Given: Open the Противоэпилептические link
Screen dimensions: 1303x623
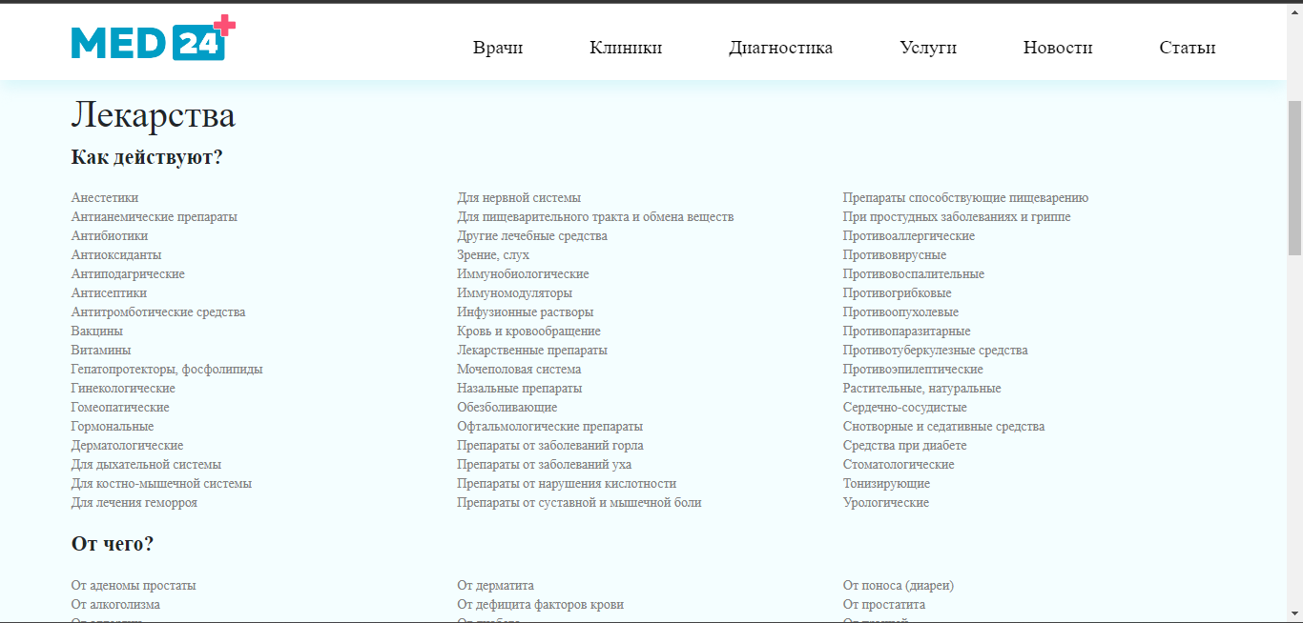Looking at the screenshot, I should tap(913, 370).
